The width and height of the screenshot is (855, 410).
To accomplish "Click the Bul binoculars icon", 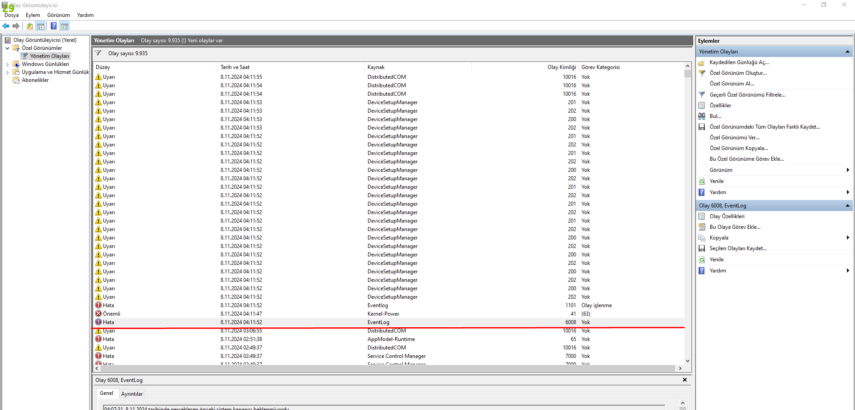I will click(x=702, y=116).
